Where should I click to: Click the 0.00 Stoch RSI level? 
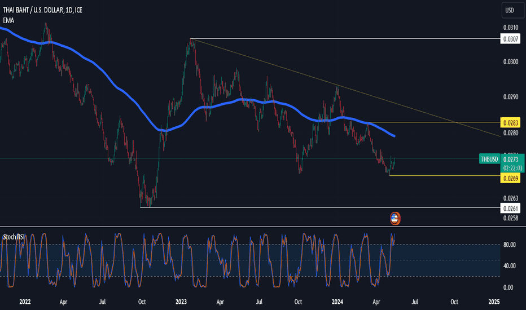tap(508, 287)
